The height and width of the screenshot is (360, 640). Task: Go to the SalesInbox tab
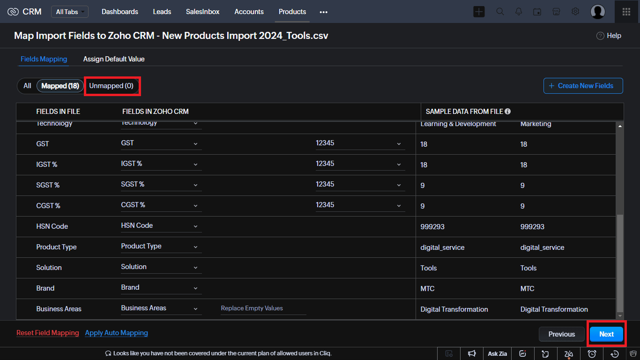click(x=203, y=12)
